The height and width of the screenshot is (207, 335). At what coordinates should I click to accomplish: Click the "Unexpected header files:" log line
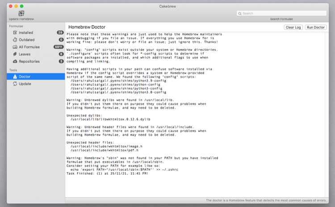point(90,143)
